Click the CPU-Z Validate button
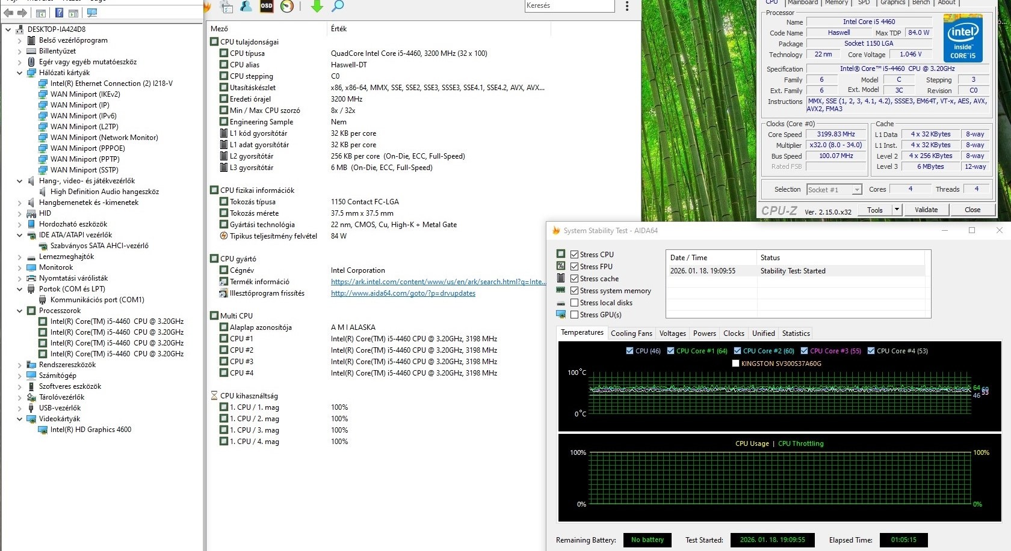The height and width of the screenshot is (551, 1011). click(x=926, y=210)
